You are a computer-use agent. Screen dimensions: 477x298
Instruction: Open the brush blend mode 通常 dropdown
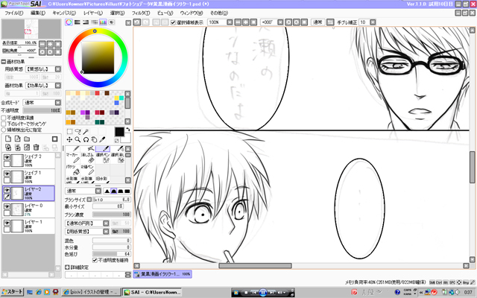98,191
